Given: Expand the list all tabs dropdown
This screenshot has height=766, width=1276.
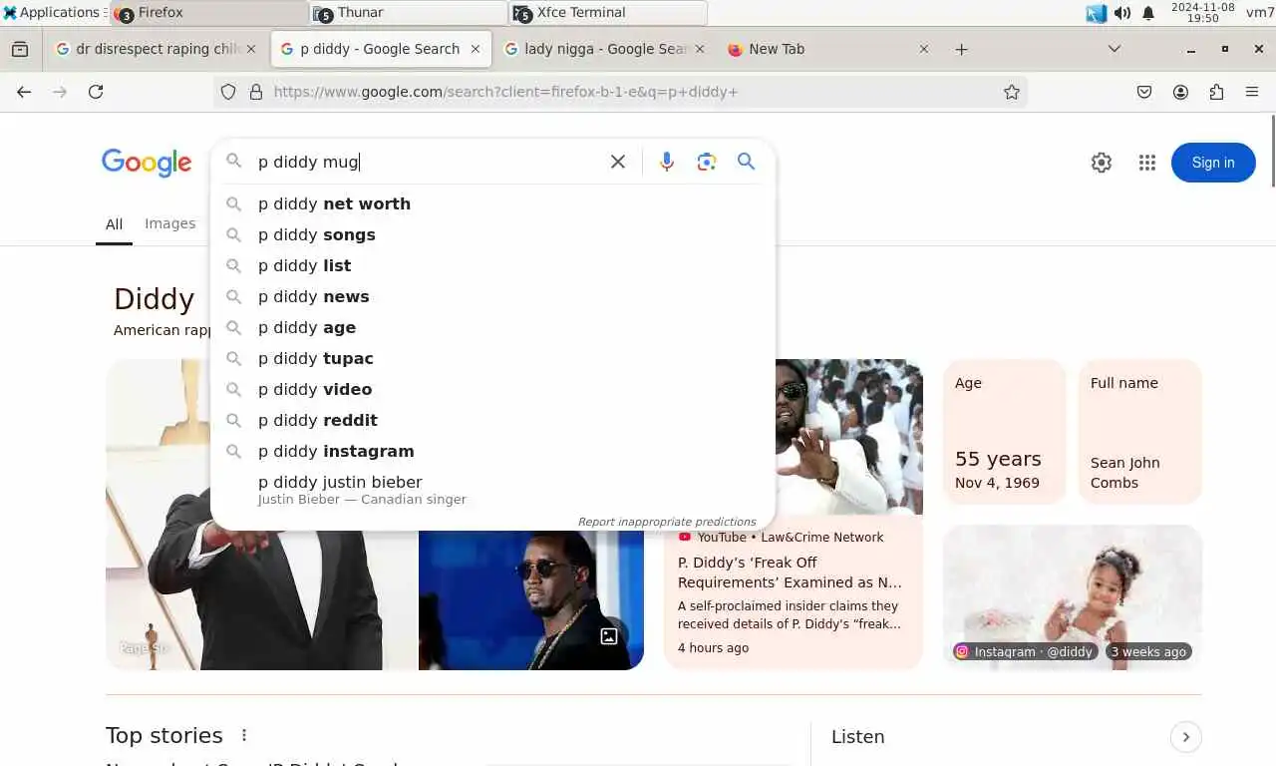Looking at the screenshot, I should tap(1115, 49).
